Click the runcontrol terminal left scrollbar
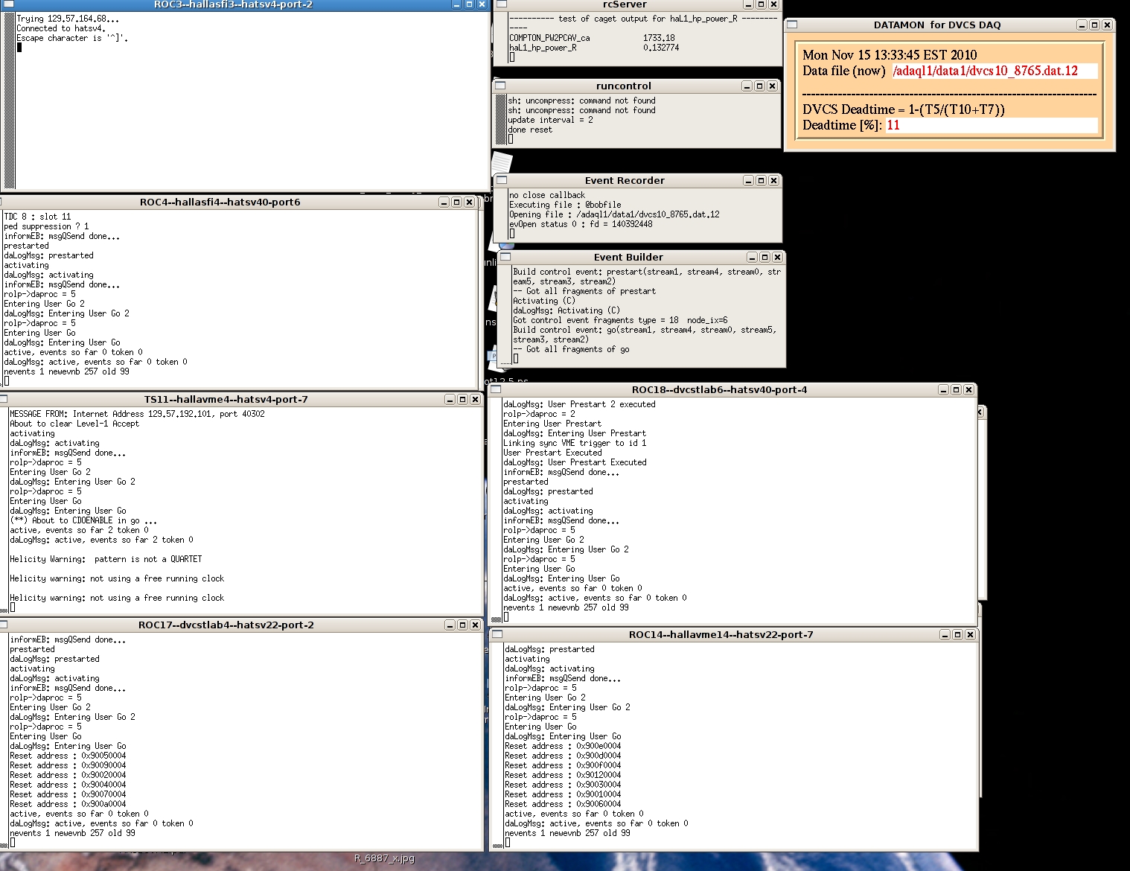This screenshot has width=1130, height=871. pos(501,120)
